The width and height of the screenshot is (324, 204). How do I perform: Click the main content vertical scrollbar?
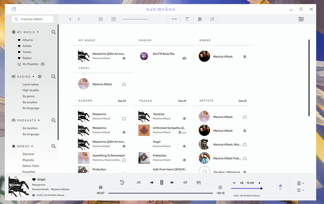(309, 78)
